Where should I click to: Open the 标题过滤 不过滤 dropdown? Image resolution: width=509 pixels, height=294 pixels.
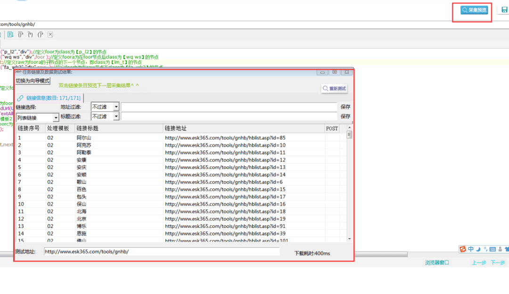coord(105,116)
